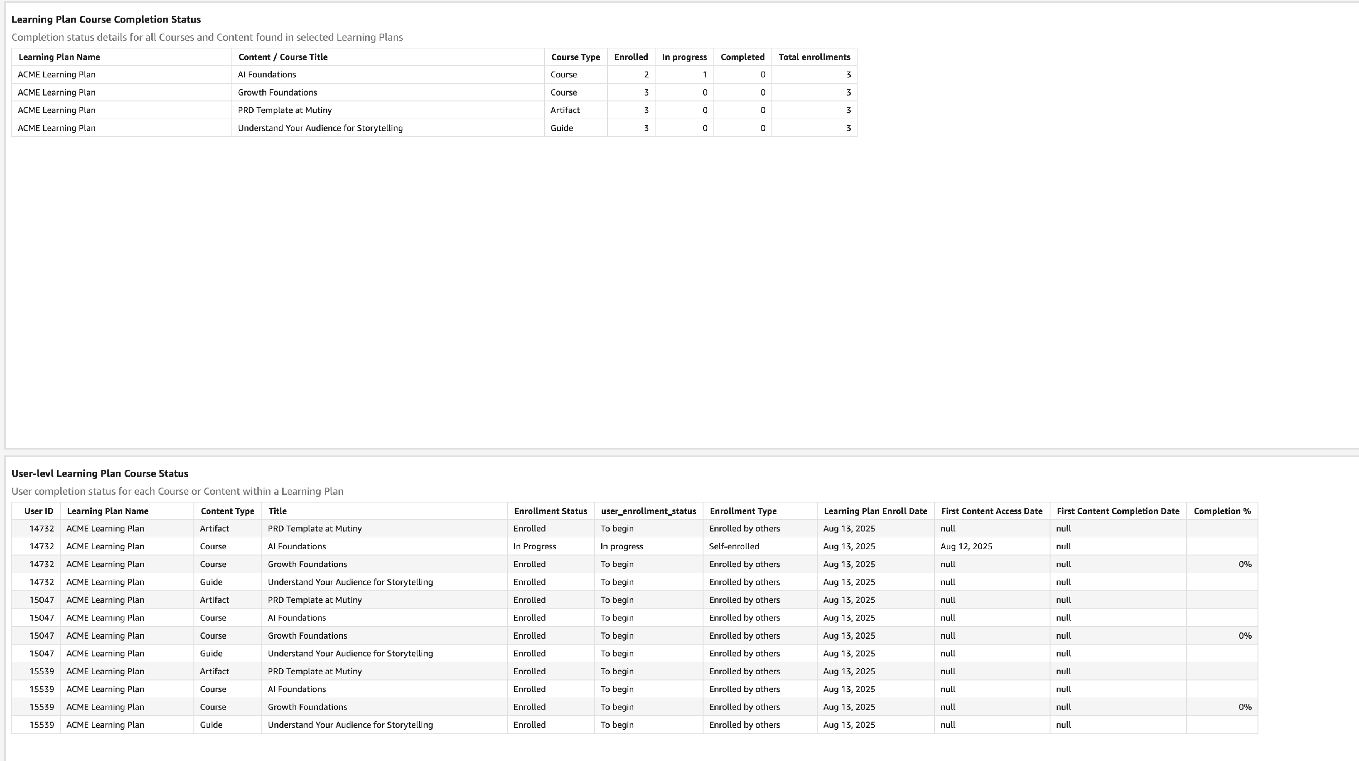Click the In progress column header in top table
The height and width of the screenshot is (761, 1359).
[684, 57]
